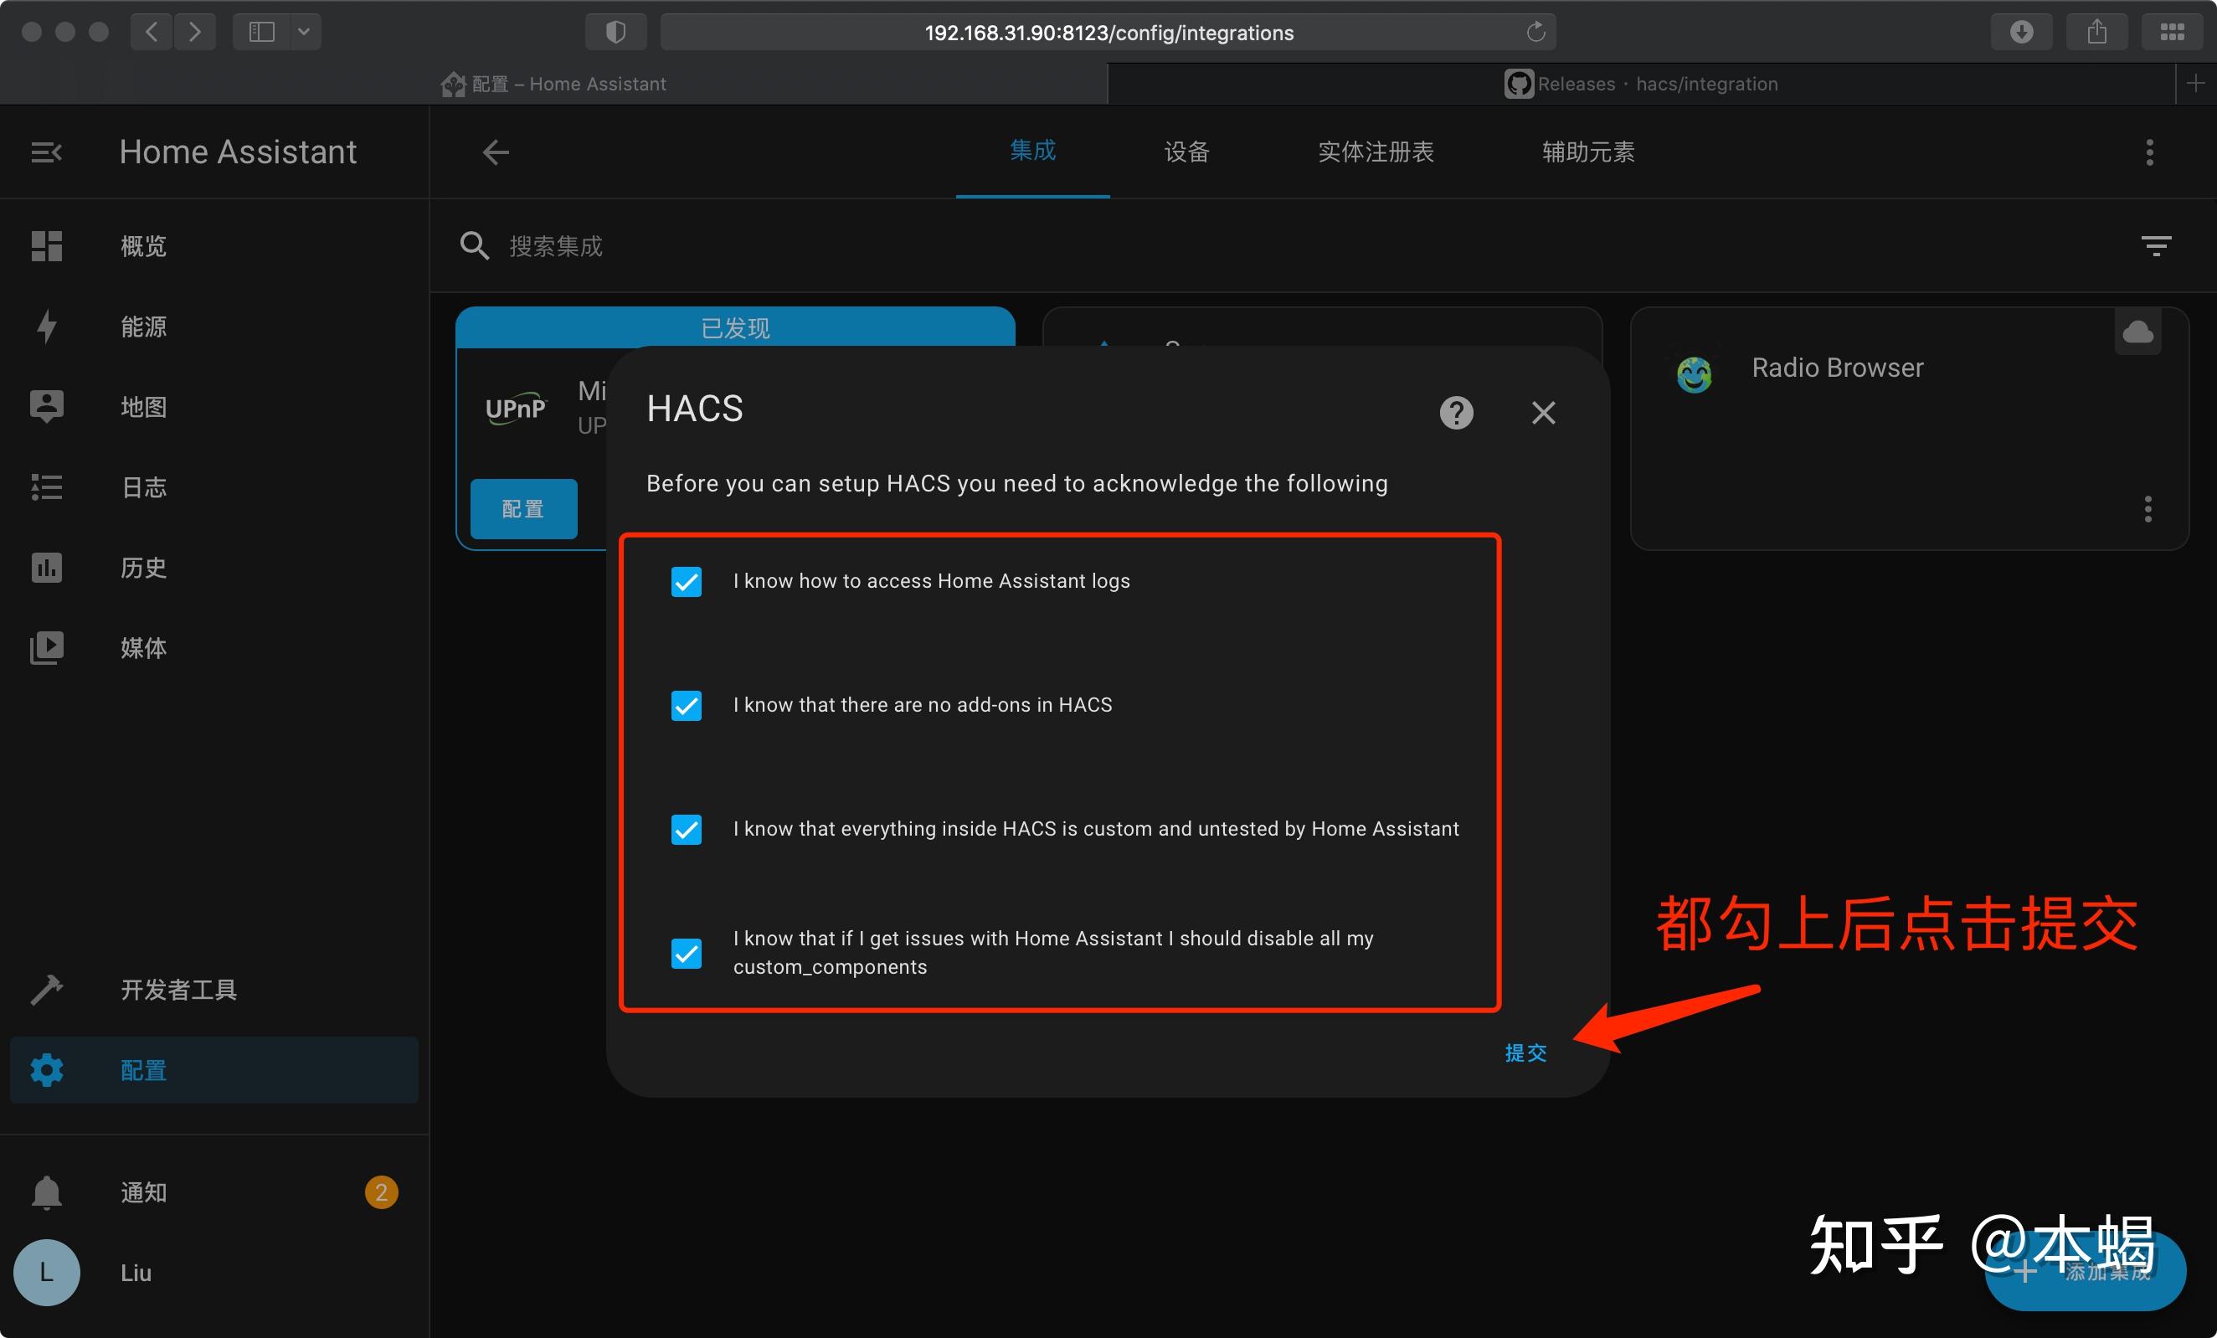
Task: Uncheck 'I know how to access Home Assistant logs'
Action: [686, 581]
